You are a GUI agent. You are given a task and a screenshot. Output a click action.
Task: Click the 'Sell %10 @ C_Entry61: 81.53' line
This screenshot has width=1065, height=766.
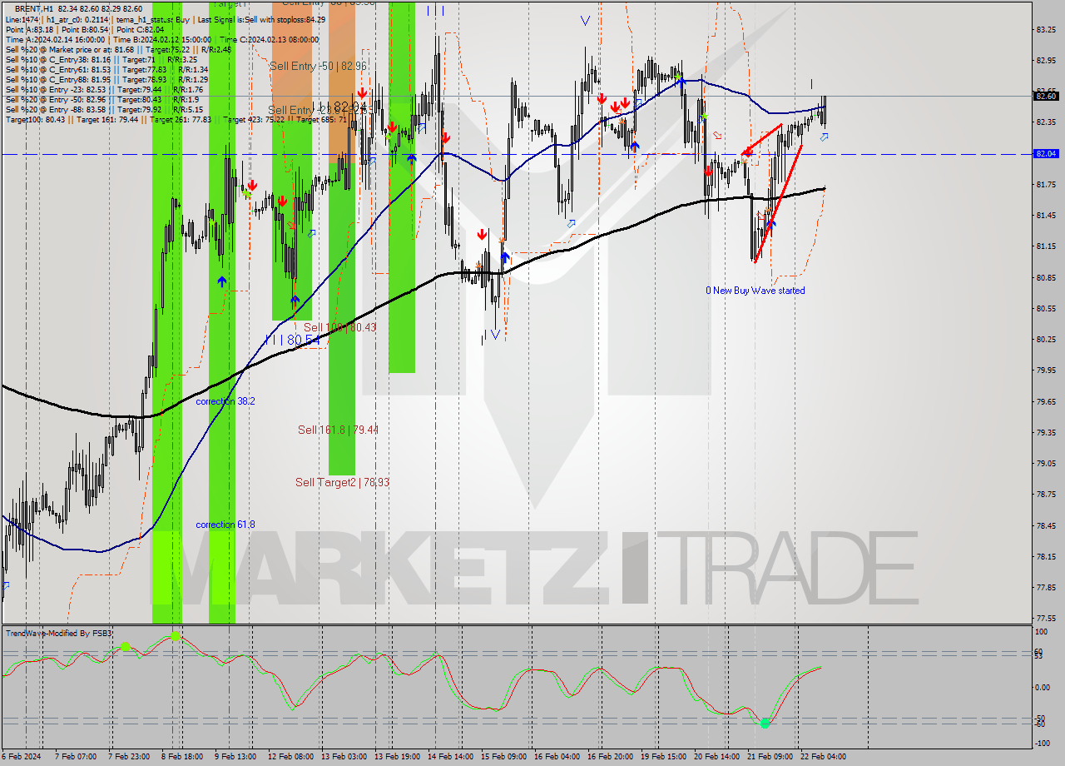point(106,69)
